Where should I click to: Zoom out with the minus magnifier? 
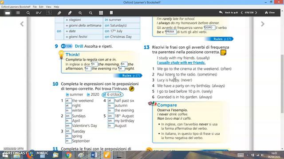pos(91,13)
